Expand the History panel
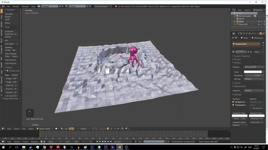268x150 pixels. pyautogui.click(x=9, y=67)
